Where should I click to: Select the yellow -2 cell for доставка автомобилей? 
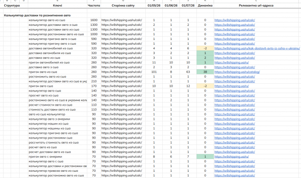click(x=205, y=48)
